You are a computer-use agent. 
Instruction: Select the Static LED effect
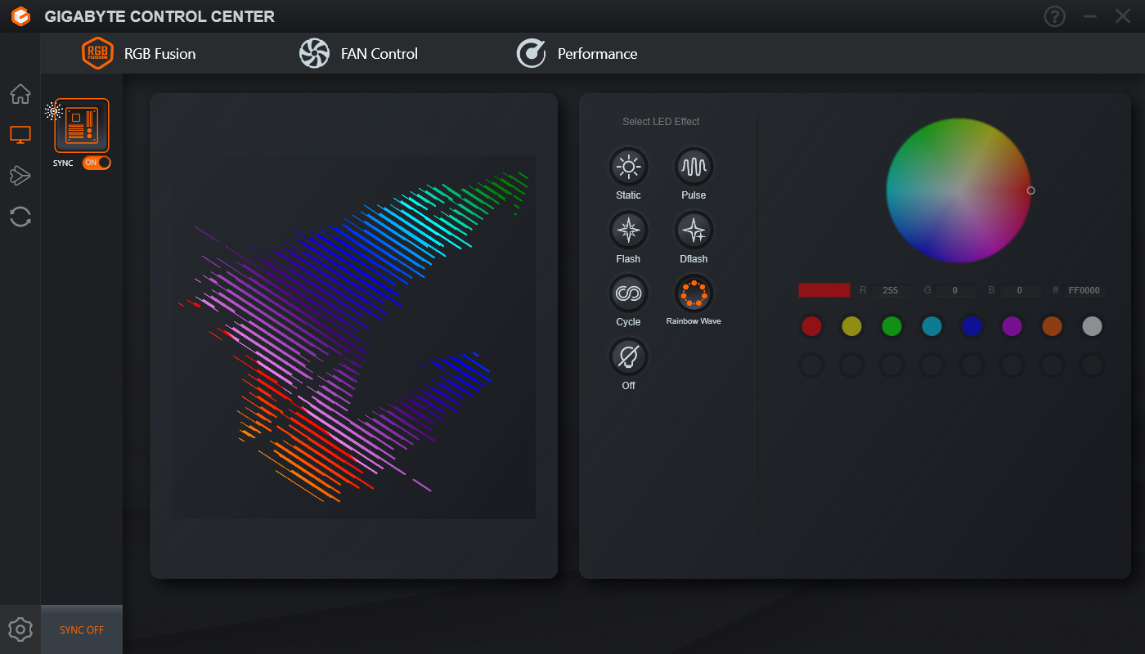pyautogui.click(x=628, y=167)
